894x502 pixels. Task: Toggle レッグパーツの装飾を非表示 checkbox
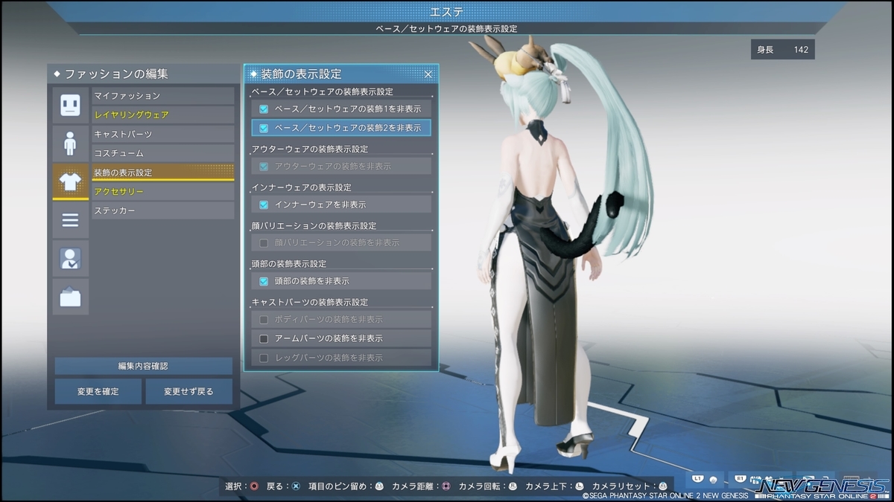(263, 358)
